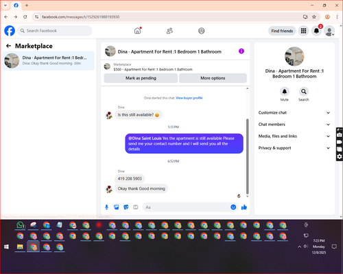343x274 pixels.
Task: Click the chat scroll up arrow
Action: (247, 88)
